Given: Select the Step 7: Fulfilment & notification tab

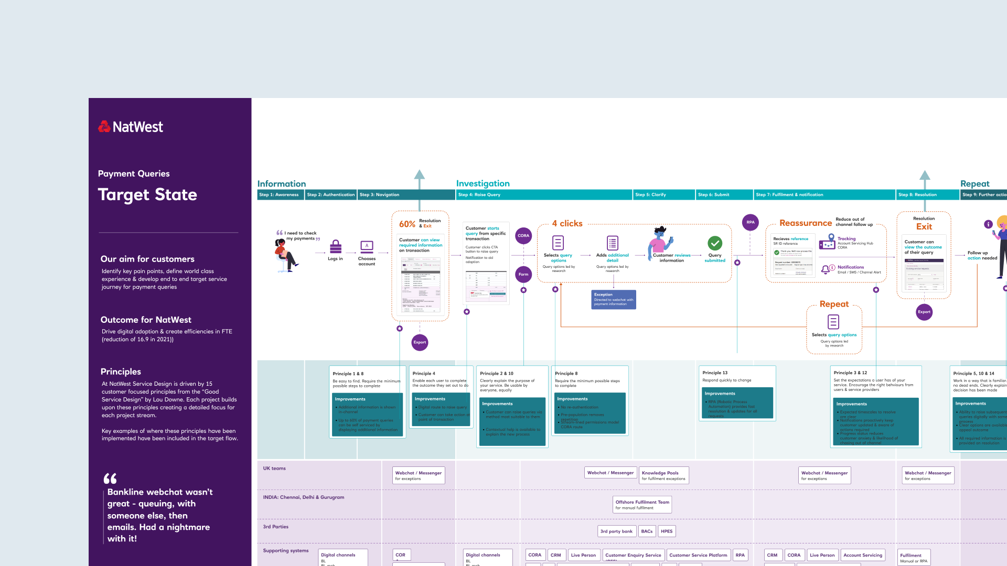Looking at the screenshot, I should pos(824,195).
